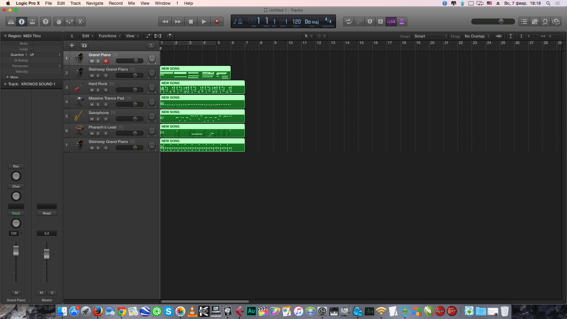Viewport: 567px width, 319px height.
Task: Select NEW SONG region on Pharaoh's Lead
Action: 202,131
